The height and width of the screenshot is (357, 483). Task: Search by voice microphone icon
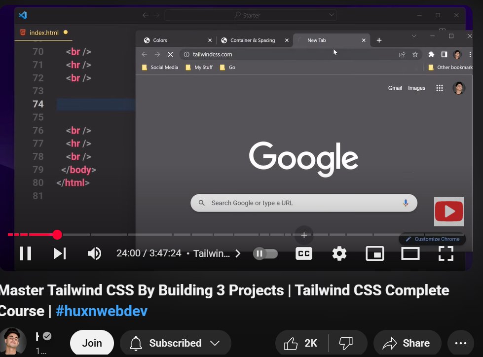coord(406,203)
